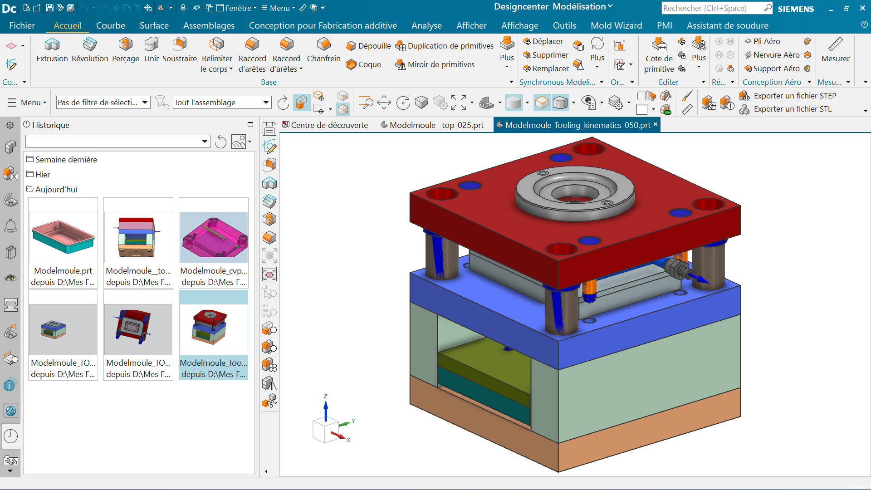Click Exporter un fichier STEP
The image size is (871, 490).
pyautogui.click(x=788, y=96)
